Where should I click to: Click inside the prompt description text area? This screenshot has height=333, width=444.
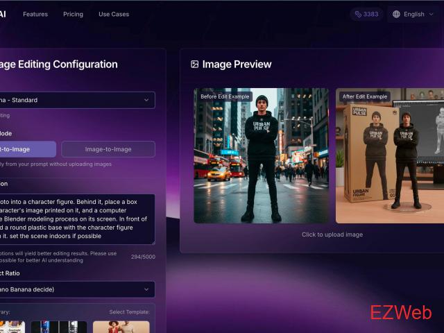coord(75,219)
